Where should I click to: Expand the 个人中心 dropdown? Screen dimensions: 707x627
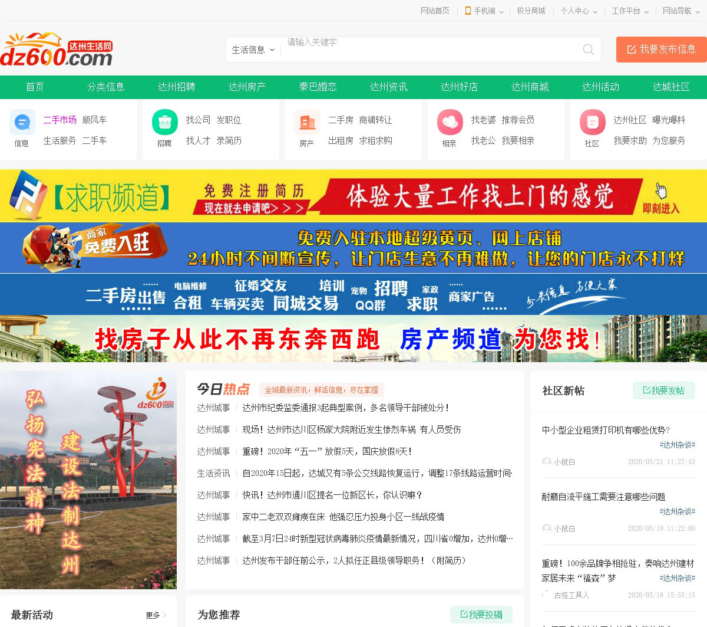pos(595,11)
